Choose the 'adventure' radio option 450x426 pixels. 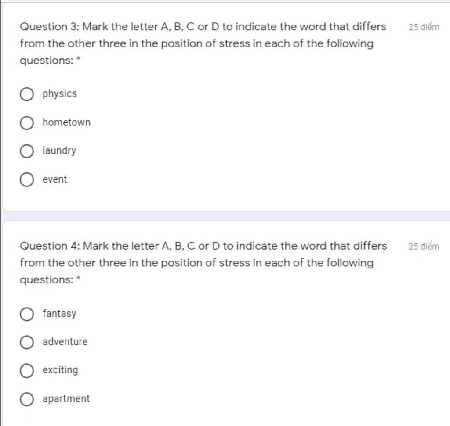tap(27, 342)
